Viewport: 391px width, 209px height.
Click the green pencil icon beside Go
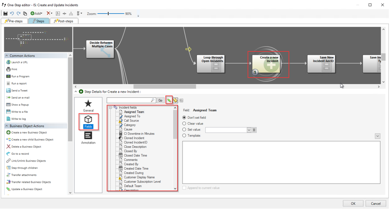click(169, 100)
